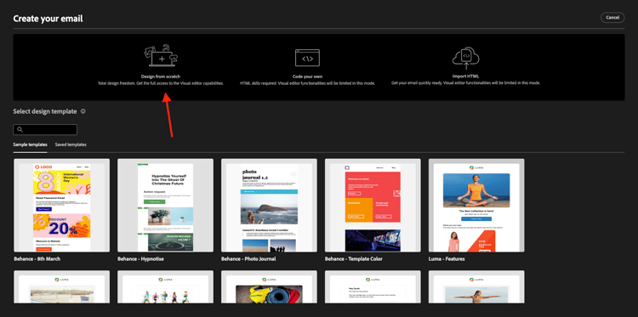Click the info icon beside Select design template

pos(83,111)
